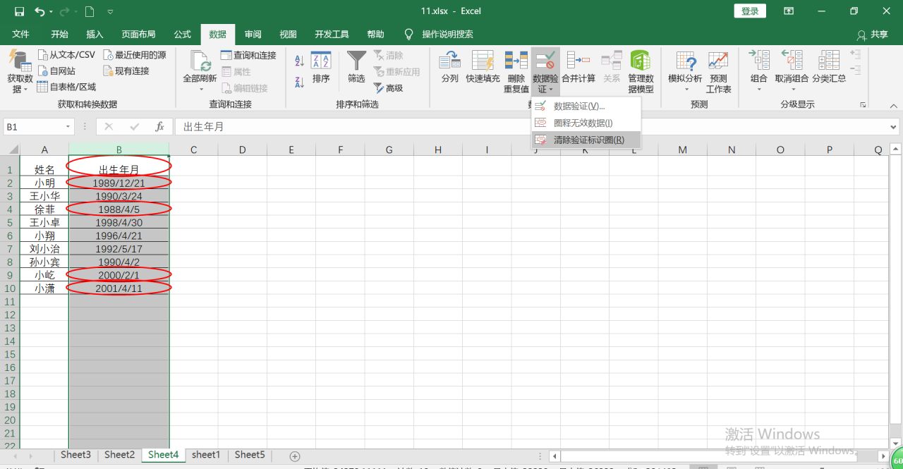Toggle the 筛选 (Filter) funnel
Screen dimensions: 903x469
[x=356, y=68]
